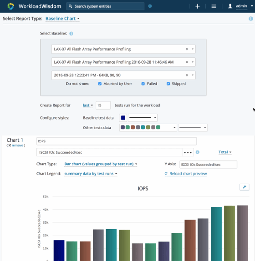Screen dimensions: 255x261
Task: Click the tallest rightmost gray bar in chart
Action: [x=243, y=233]
